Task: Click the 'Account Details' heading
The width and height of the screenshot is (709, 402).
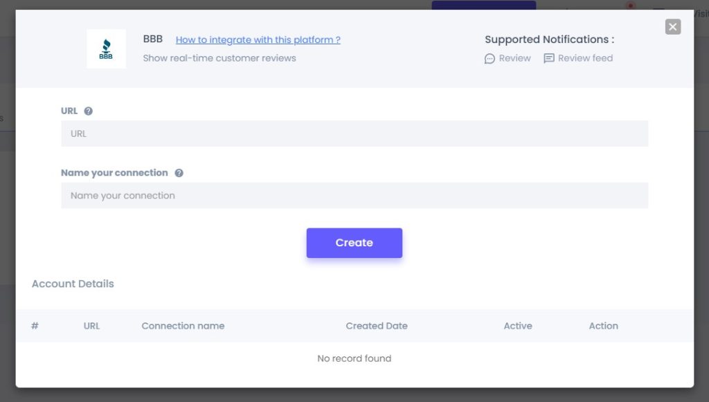Action: (x=73, y=284)
